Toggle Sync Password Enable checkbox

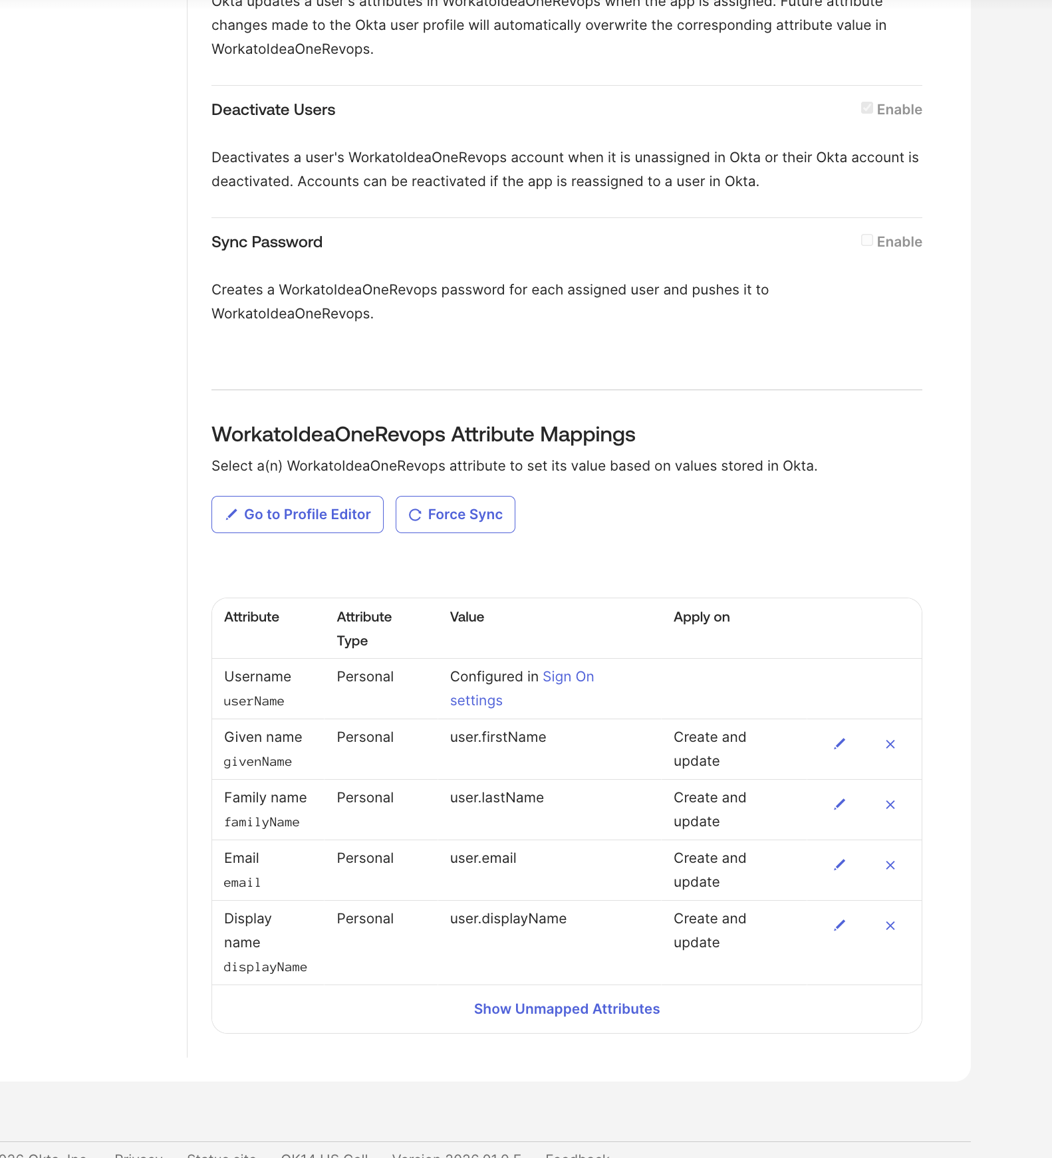866,240
